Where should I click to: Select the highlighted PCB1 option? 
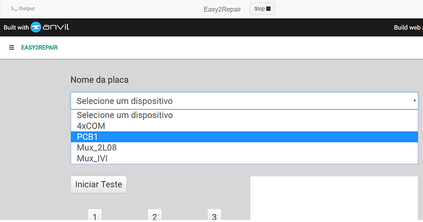tap(245, 137)
